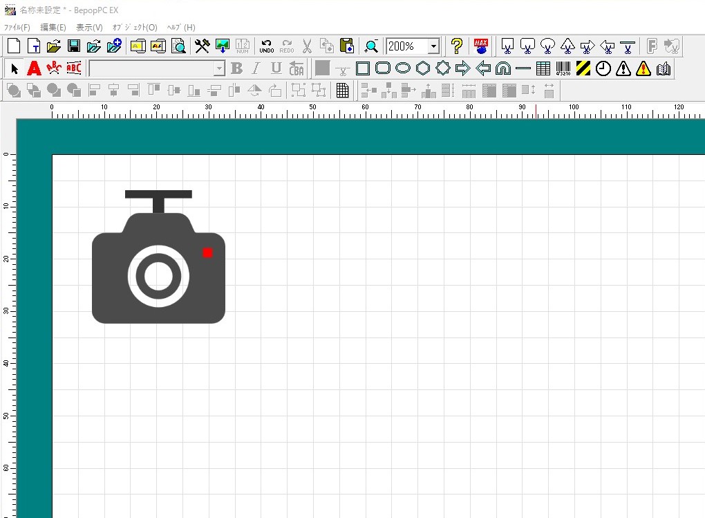Image resolution: width=705 pixels, height=518 pixels.
Task: Select the red A text tool
Action: (34, 68)
